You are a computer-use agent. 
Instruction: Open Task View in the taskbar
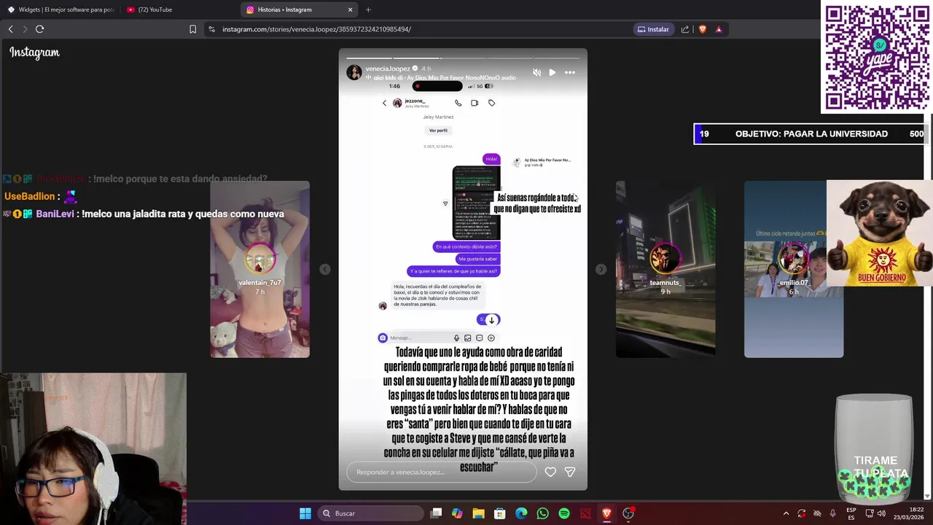(x=436, y=513)
